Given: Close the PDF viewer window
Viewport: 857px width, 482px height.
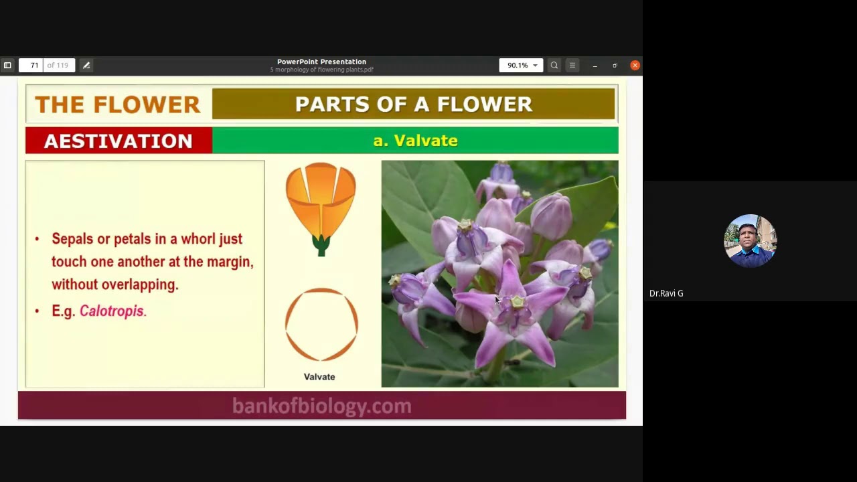Looking at the screenshot, I should [635, 65].
